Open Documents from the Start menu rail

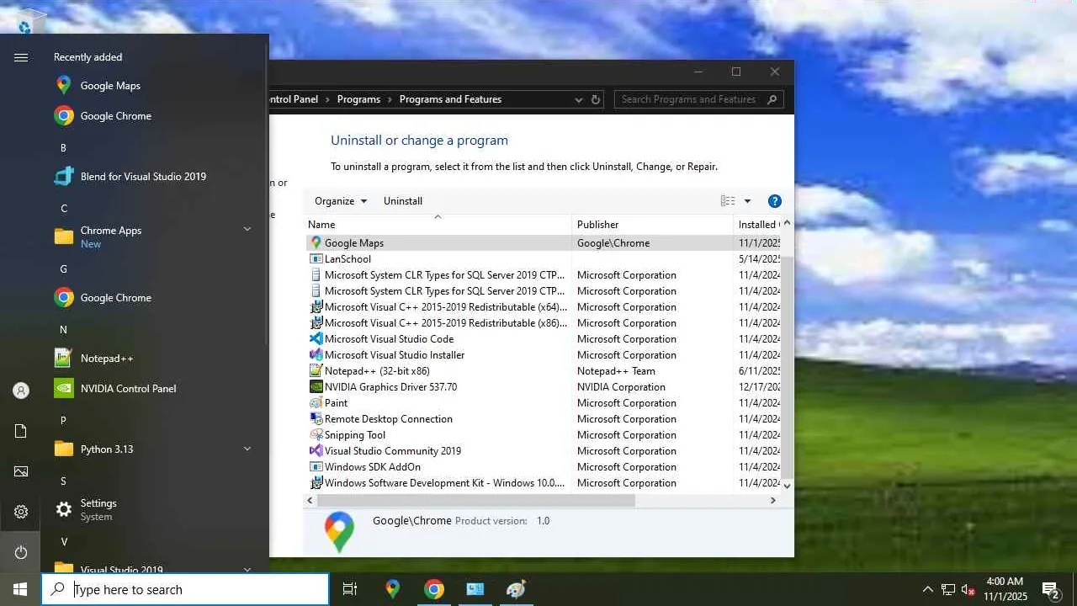pyautogui.click(x=21, y=431)
